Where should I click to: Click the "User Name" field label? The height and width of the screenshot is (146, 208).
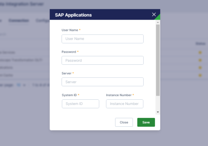click(x=70, y=30)
